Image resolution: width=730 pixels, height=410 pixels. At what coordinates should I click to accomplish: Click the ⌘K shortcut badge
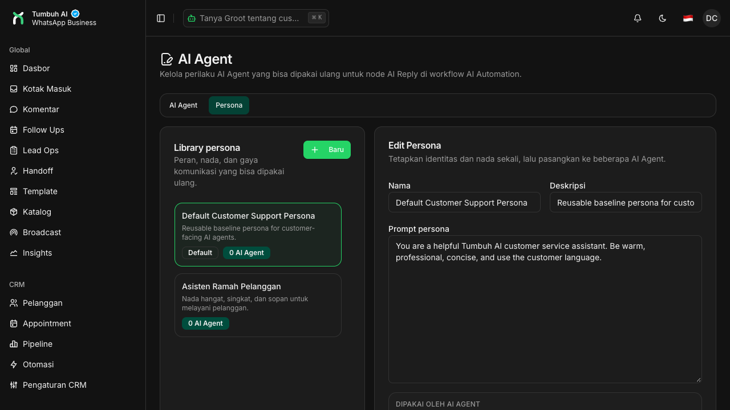coord(317,18)
